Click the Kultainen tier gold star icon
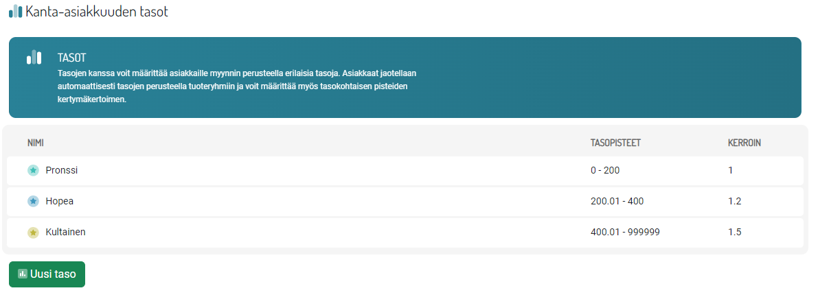The image size is (818, 297). pos(33,233)
